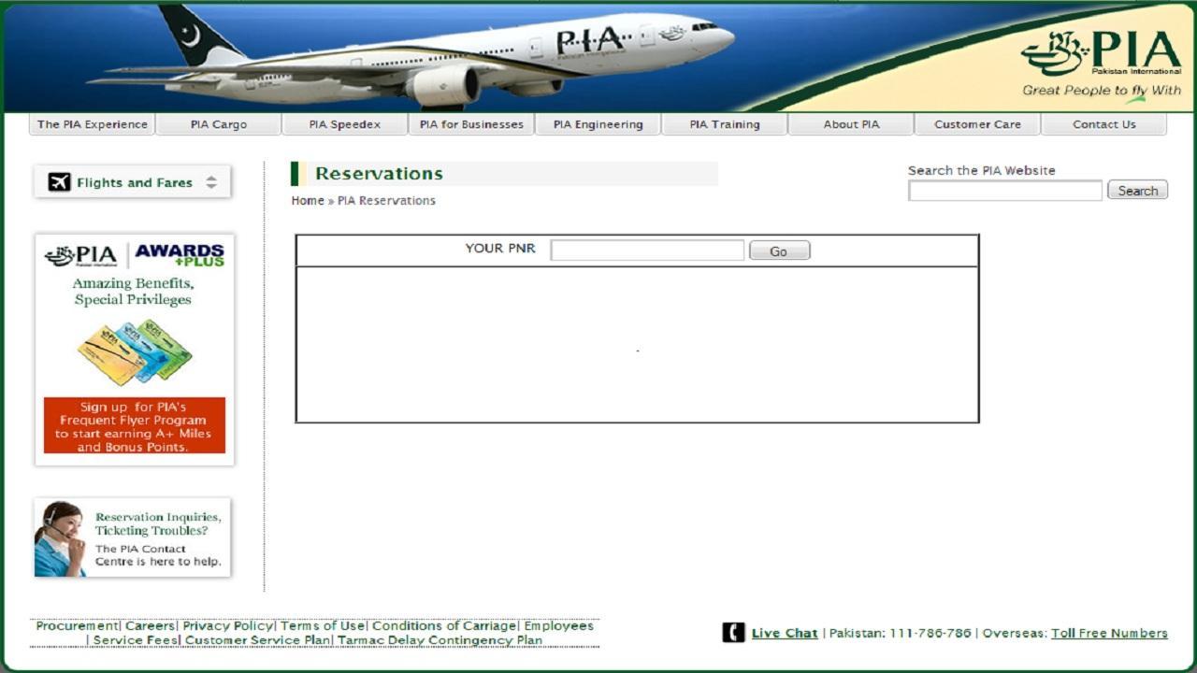The height and width of the screenshot is (673, 1197).
Task: Click the up-down arrows on Flights and Fares
Action: 211,181
